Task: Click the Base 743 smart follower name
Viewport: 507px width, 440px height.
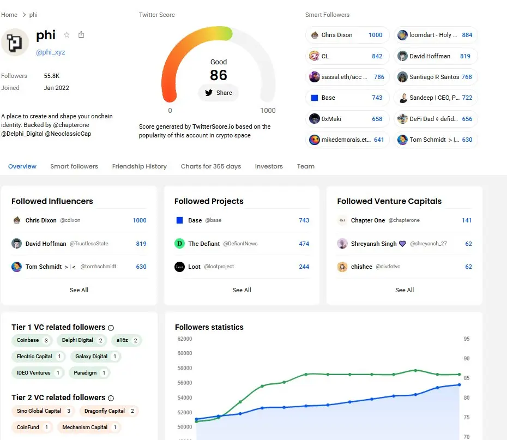Action: [x=328, y=98]
